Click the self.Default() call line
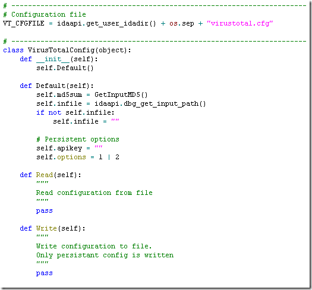Screen dimensions: 312x290 coord(65,68)
